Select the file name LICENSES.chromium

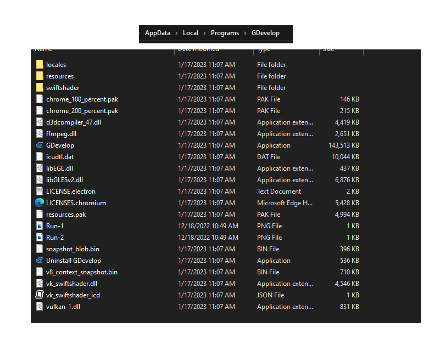(76, 202)
